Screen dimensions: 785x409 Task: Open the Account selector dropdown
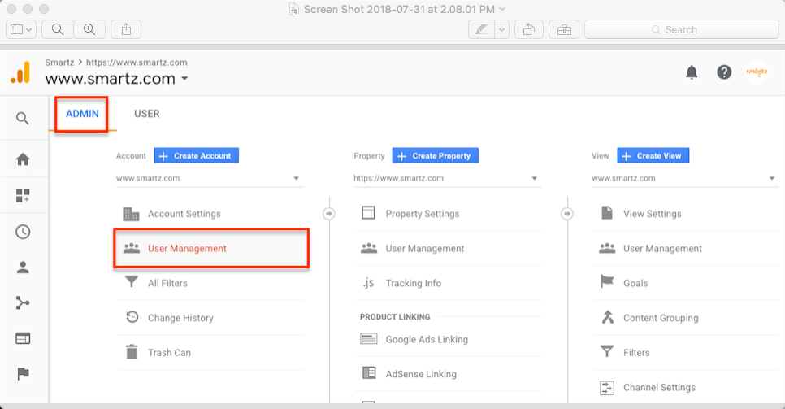pyautogui.click(x=210, y=178)
